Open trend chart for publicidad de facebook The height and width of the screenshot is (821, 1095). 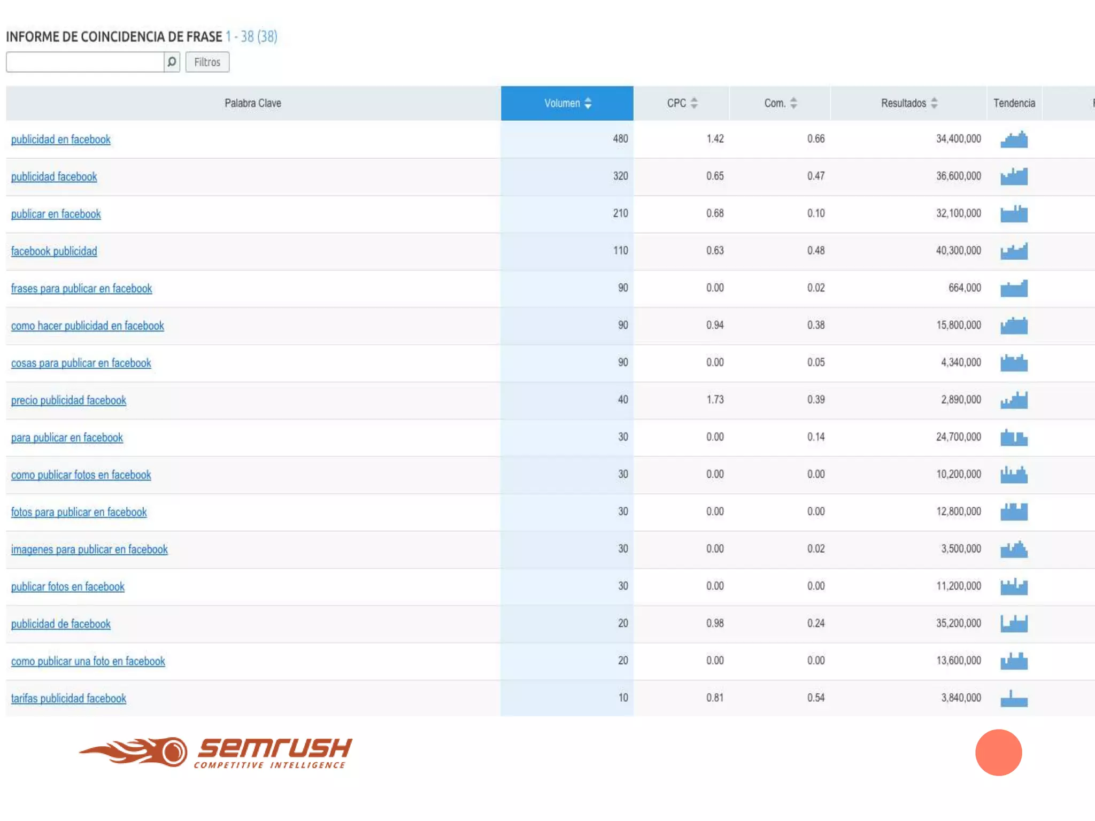pos(1014,623)
